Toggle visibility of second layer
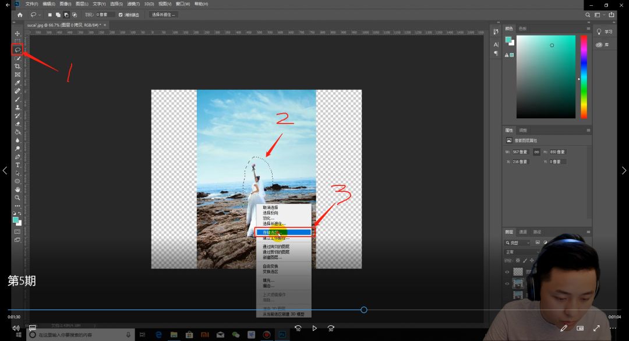This screenshot has height=341, width=629. point(507,283)
